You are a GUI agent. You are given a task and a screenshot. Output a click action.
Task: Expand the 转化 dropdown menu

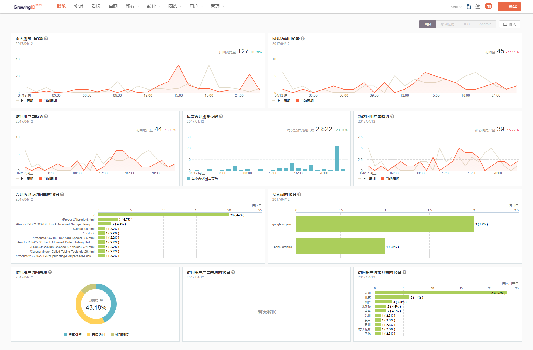(x=154, y=6)
